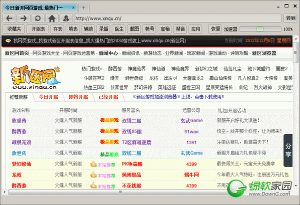Open the 1391 operator link
300x205 pixels.
click(x=191, y=142)
